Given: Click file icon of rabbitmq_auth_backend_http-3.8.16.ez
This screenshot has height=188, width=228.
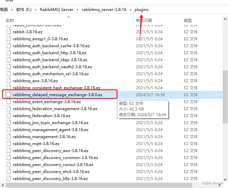Looking at the screenshot, I should pyautogui.click(x=9, y=53).
